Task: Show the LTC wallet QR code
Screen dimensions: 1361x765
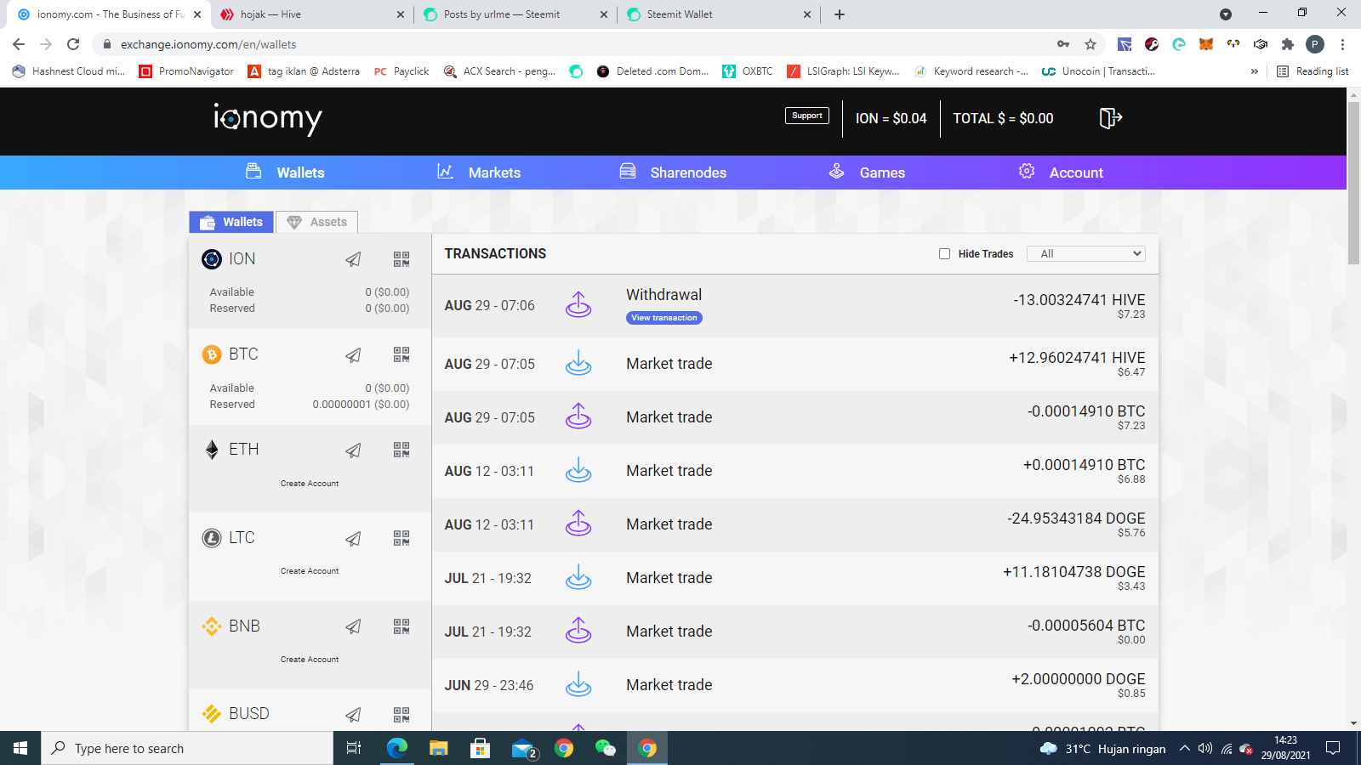Action: [x=401, y=538]
